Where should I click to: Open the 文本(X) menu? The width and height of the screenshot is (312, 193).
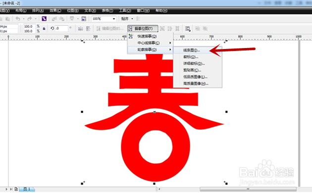90,10
